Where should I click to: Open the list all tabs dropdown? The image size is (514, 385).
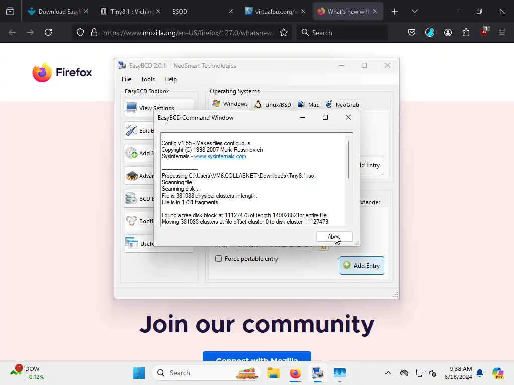[414, 12]
